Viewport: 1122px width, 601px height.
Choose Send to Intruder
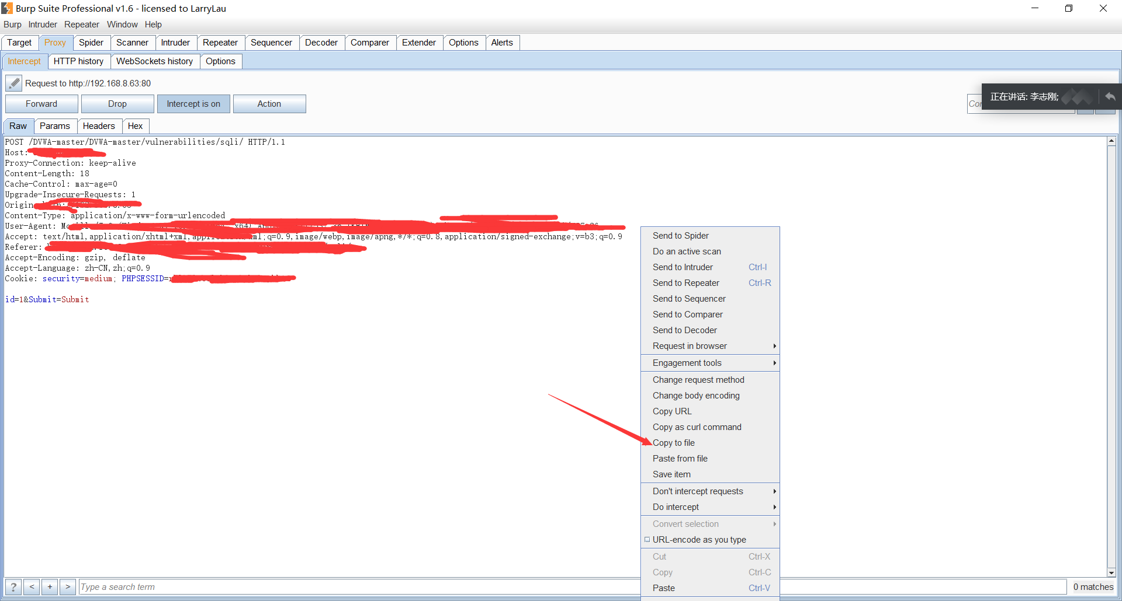point(710,267)
